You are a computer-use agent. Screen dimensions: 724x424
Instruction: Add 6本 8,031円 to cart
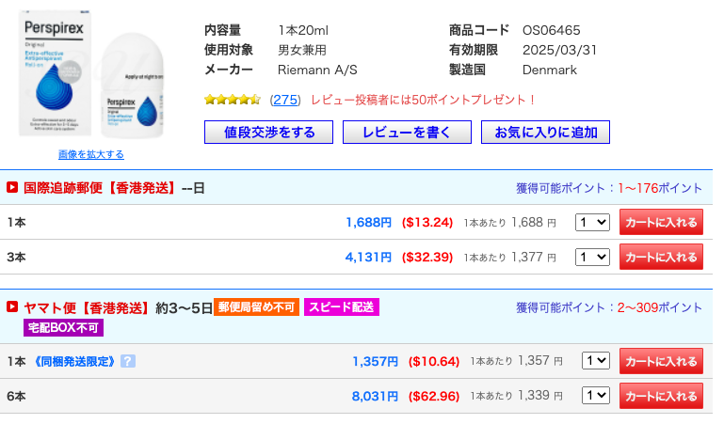click(x=661, y=396)
